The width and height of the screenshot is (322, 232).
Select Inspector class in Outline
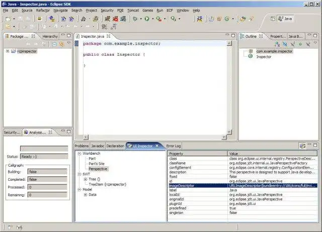tap(264, 57)
